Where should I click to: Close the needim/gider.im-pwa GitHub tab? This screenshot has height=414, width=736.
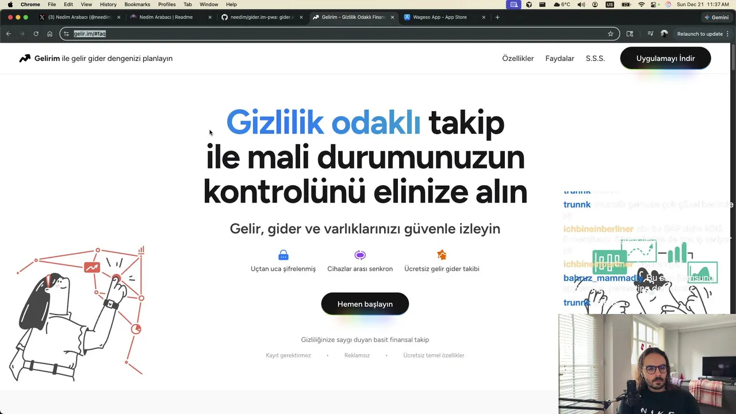pos(301,17)
